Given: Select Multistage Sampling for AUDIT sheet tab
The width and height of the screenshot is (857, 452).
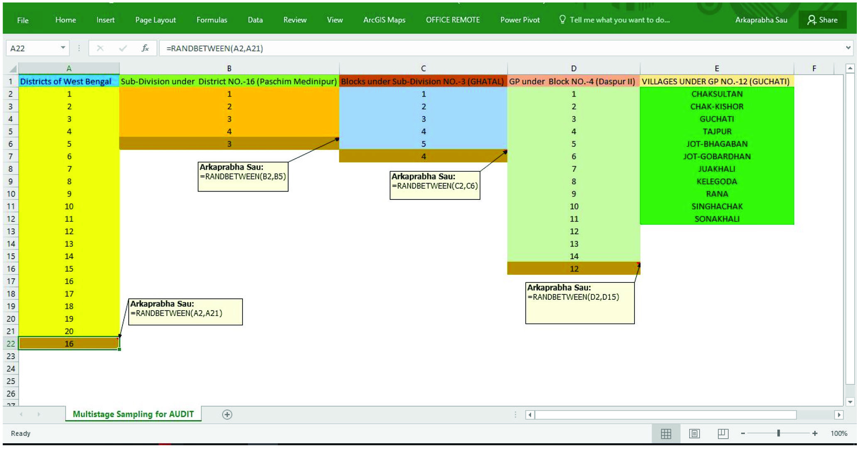Looking at the screenshot, I should [133, 414].
